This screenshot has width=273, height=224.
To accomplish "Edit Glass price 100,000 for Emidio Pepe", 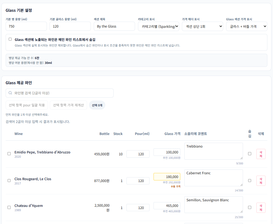I will [167, 152].
